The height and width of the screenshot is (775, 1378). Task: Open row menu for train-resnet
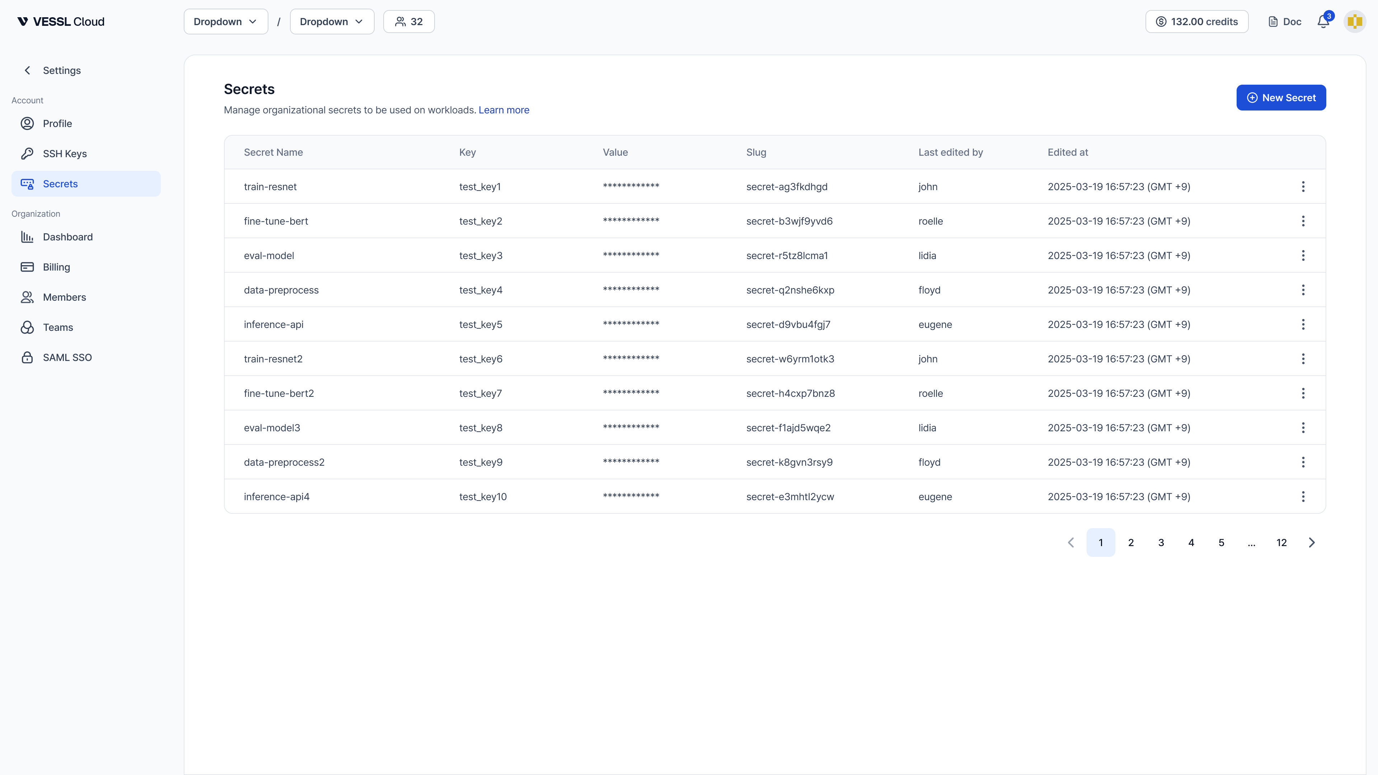tap(1303, 187)
